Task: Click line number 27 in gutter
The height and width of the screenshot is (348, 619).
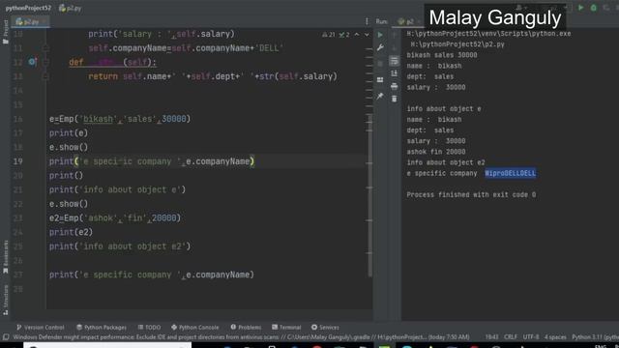Action: pyautogui.click(x=17, y=275)
